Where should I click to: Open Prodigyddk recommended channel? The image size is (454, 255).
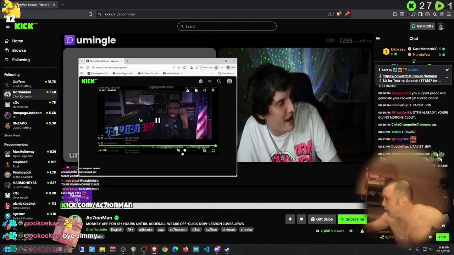30,174
